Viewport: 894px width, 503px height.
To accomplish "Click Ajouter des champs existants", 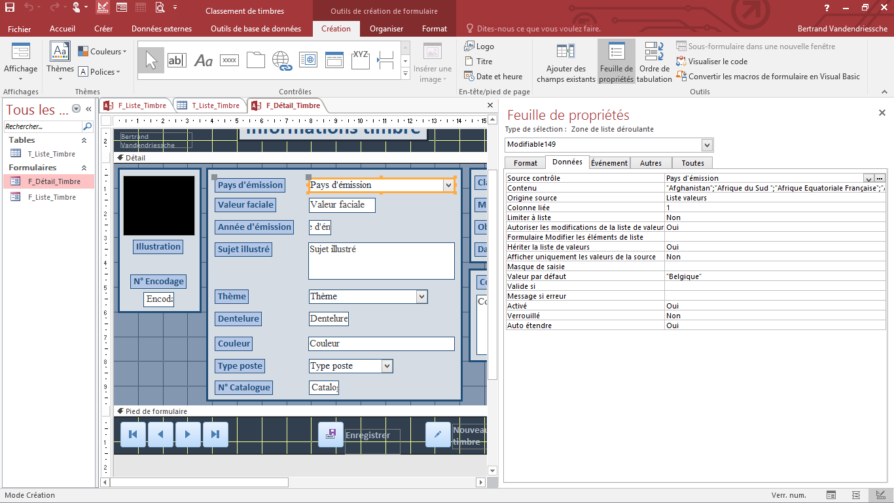I will tap(566, 63).
